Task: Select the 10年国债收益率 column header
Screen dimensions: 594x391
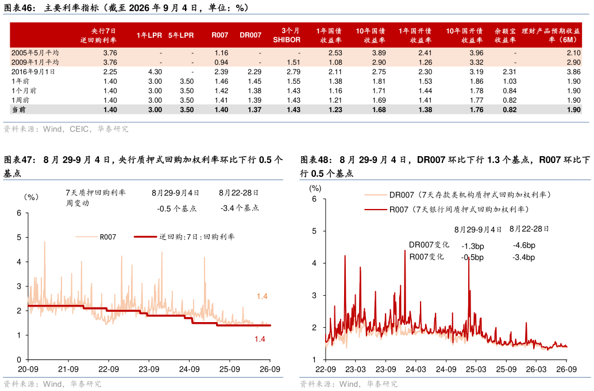Action: coord(371,35)
